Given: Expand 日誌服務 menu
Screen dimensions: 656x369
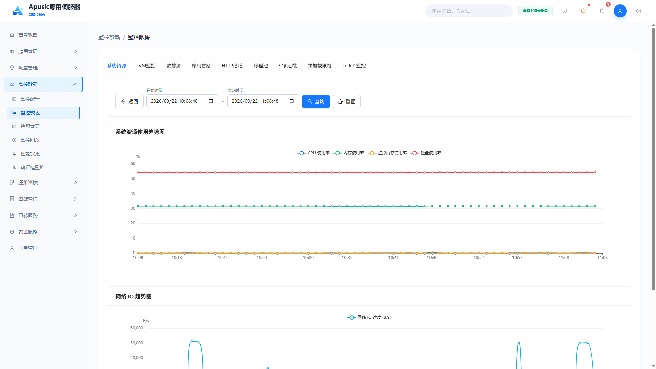Looking at the screenshot, I should 44,215.
